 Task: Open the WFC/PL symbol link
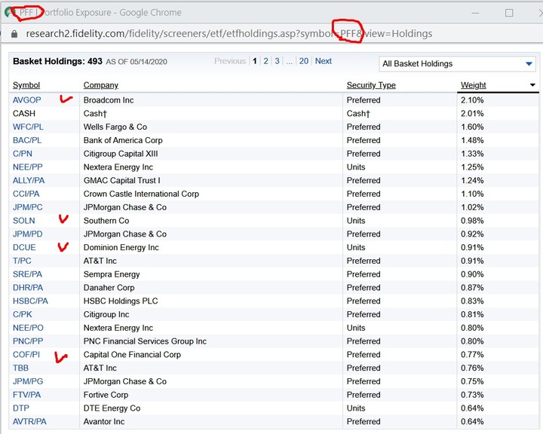pyautogui.click(x=28, y=127)
